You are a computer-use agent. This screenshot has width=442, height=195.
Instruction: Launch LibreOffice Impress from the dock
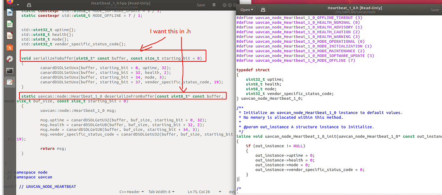click(x=10, y=36)
